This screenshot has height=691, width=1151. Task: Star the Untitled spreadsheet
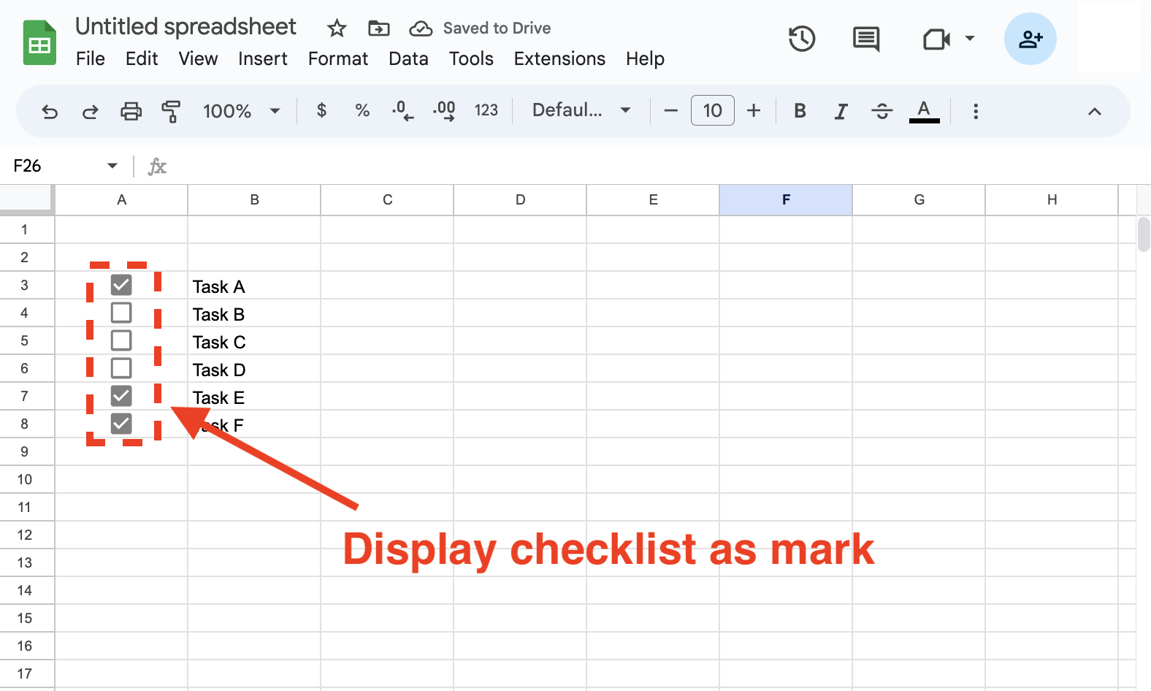coord(337,28)
